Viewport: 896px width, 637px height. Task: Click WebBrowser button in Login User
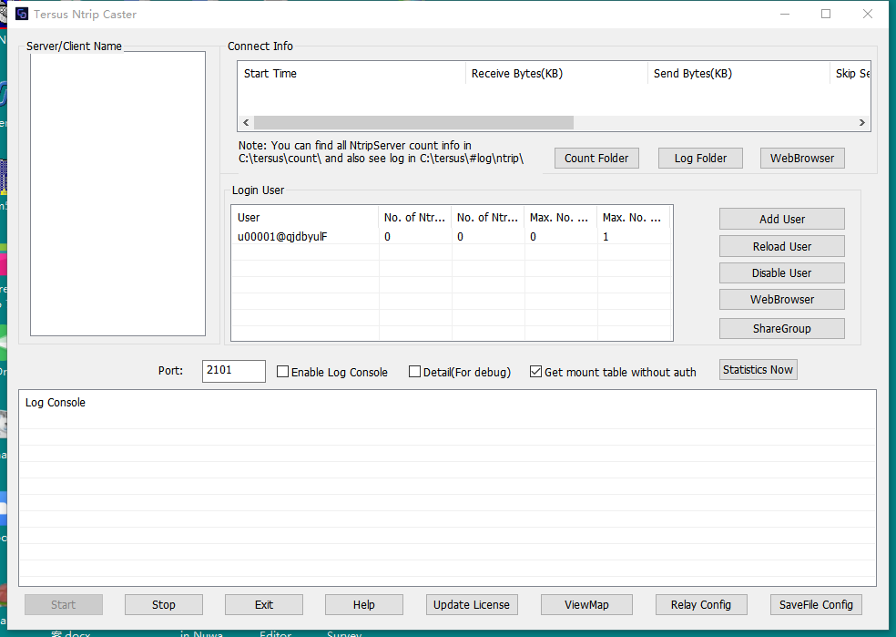[x=781, y=300]
